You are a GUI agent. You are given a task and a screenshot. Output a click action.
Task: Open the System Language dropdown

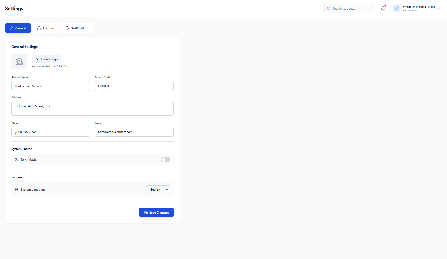[x=158, y=190]
